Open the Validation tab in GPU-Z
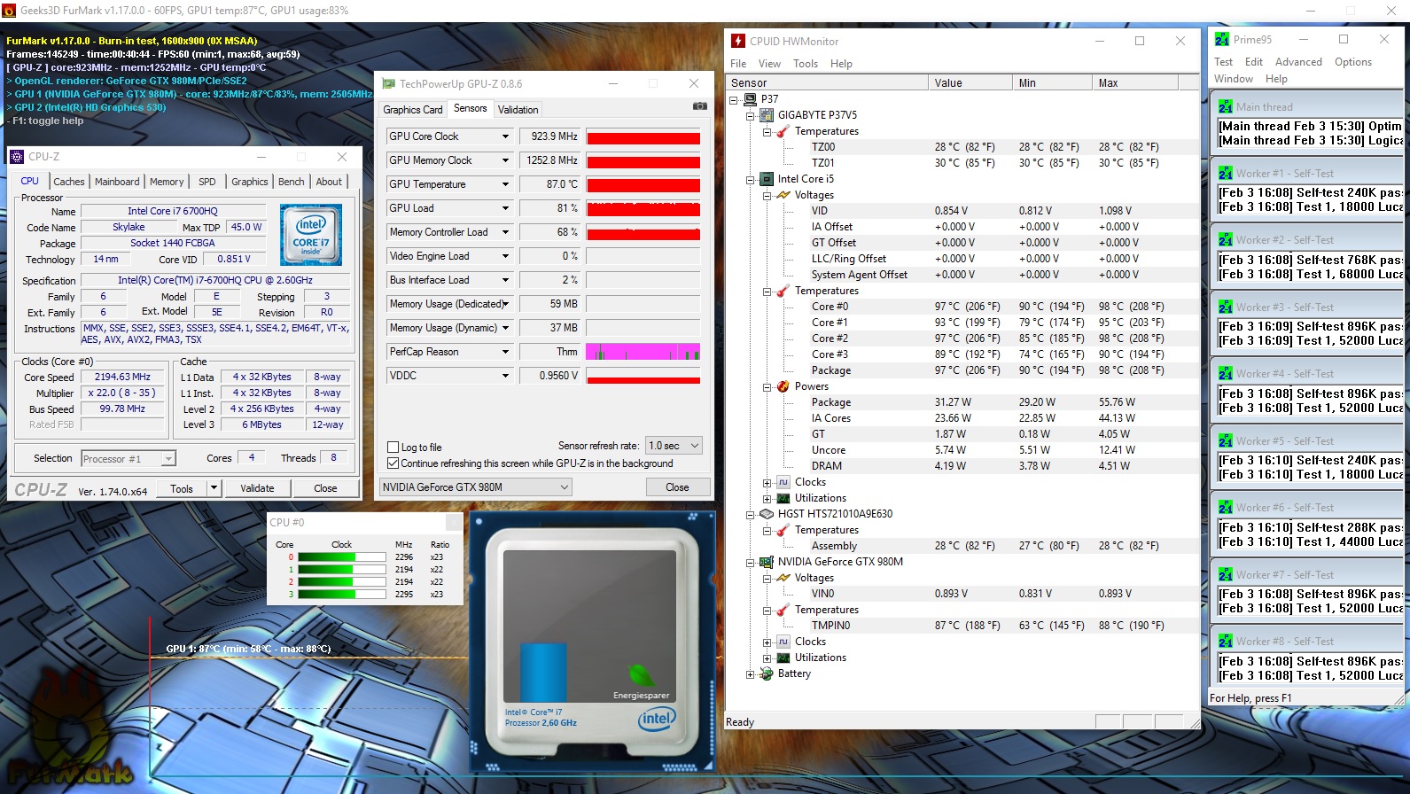 coord(518,110)
